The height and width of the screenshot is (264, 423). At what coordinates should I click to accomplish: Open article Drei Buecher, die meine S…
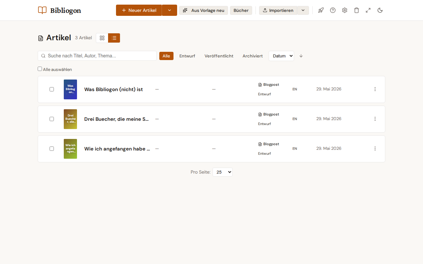point(116,119)
